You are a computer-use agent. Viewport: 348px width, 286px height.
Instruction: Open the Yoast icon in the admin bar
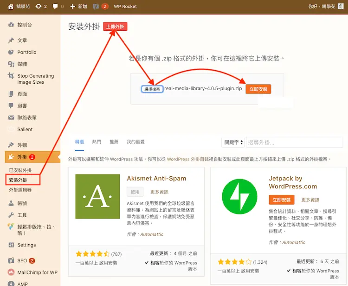tap(96, 7)
